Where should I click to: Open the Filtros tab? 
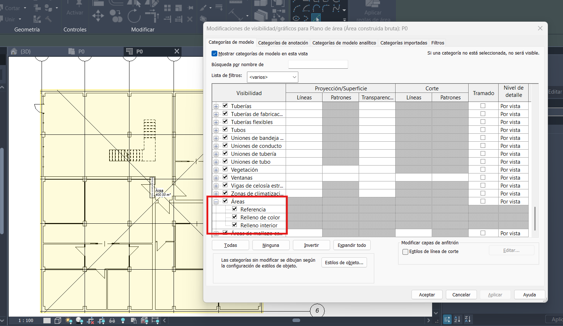pyautogui.click(x=438, y=43)
